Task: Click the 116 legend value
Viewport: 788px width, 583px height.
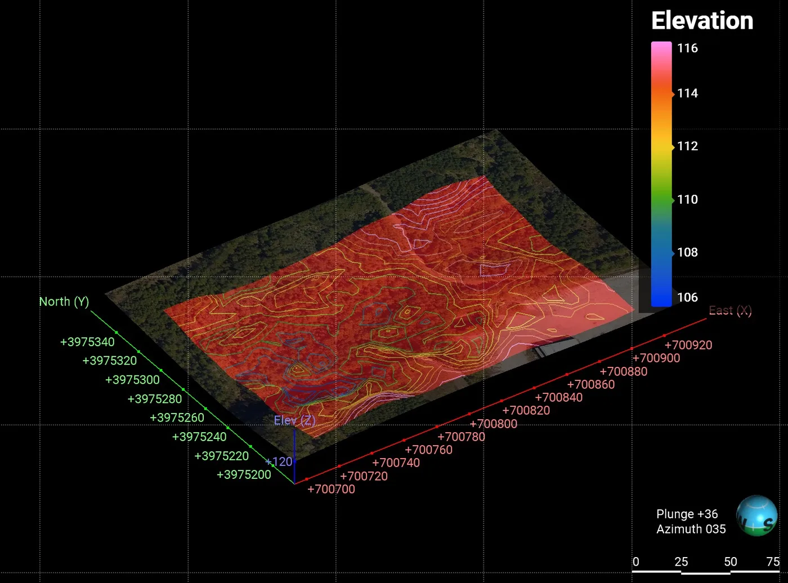Action: pos(687,48)
